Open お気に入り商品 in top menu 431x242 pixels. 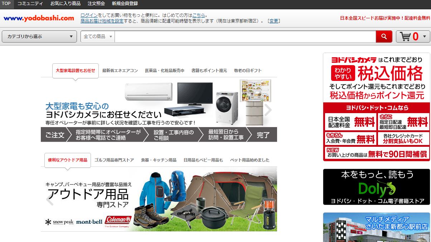66,4
